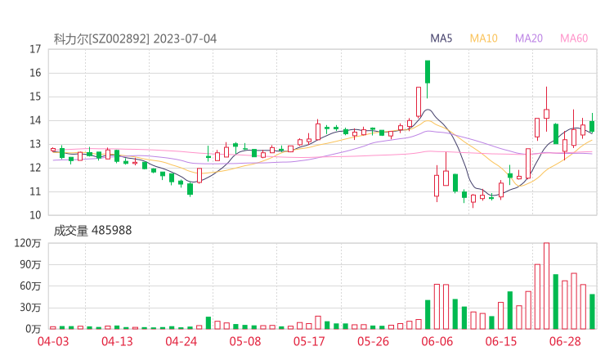This screenshot has width=605, height=360.
Task: Click the 05-17 date axis label
Action: point(309,341)
